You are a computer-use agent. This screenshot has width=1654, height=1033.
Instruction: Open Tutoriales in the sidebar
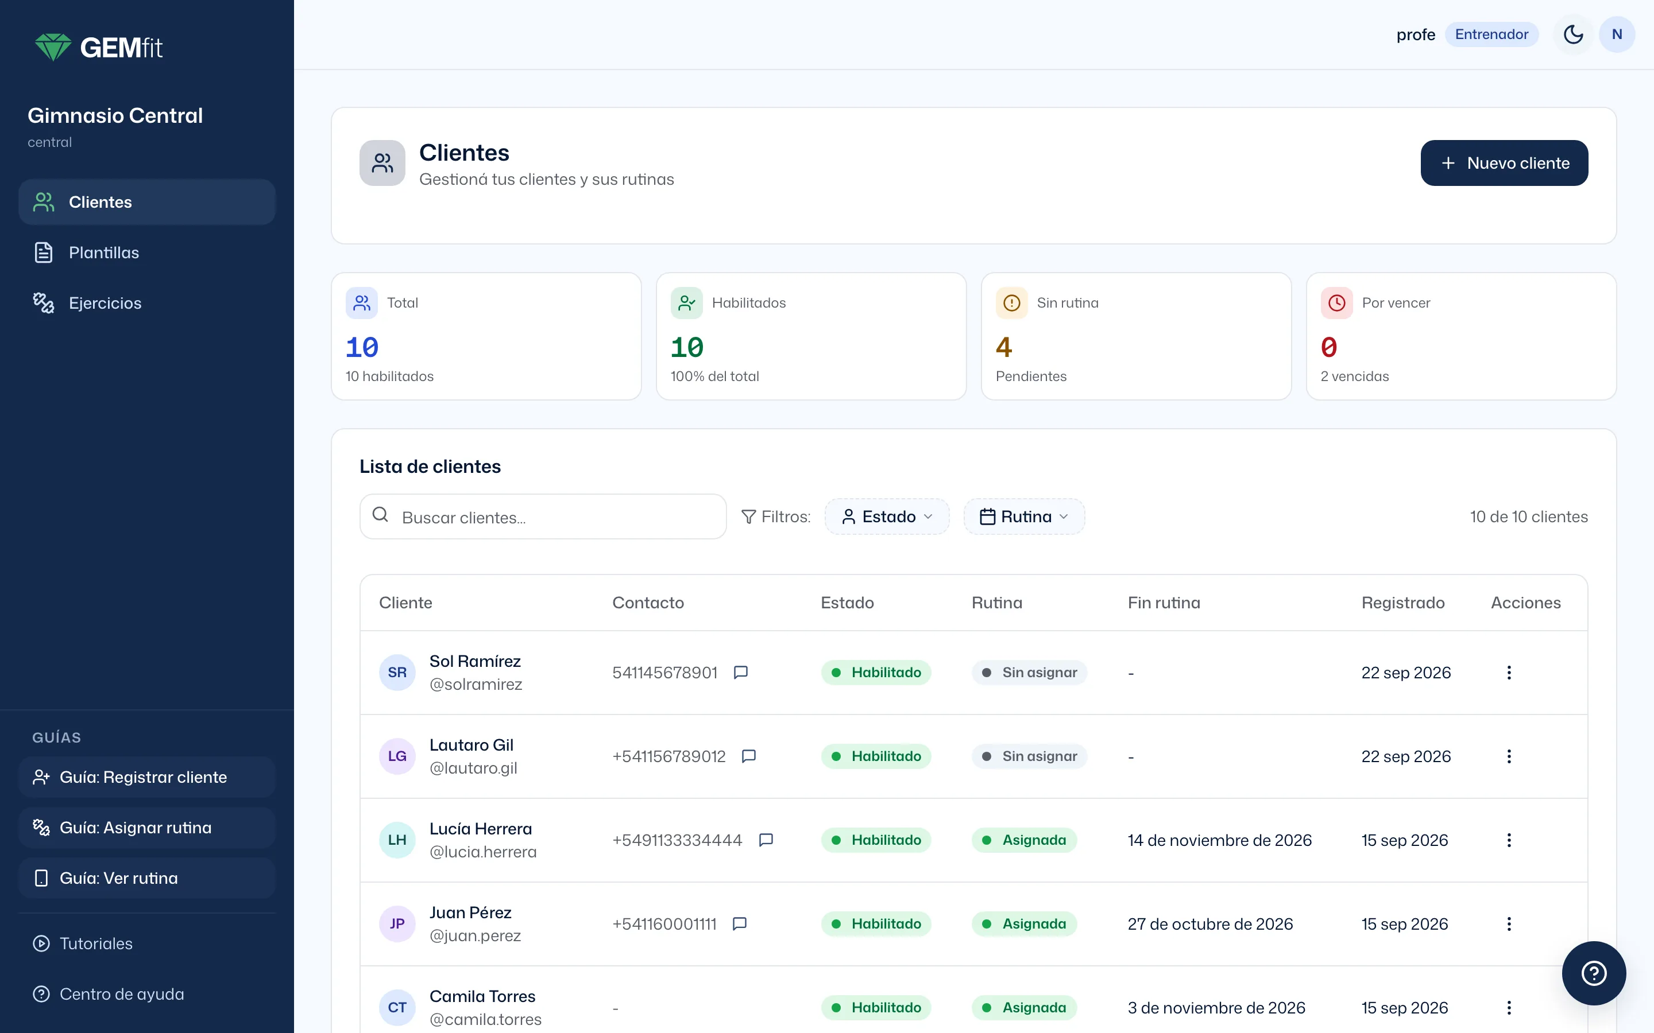point(147,943)
